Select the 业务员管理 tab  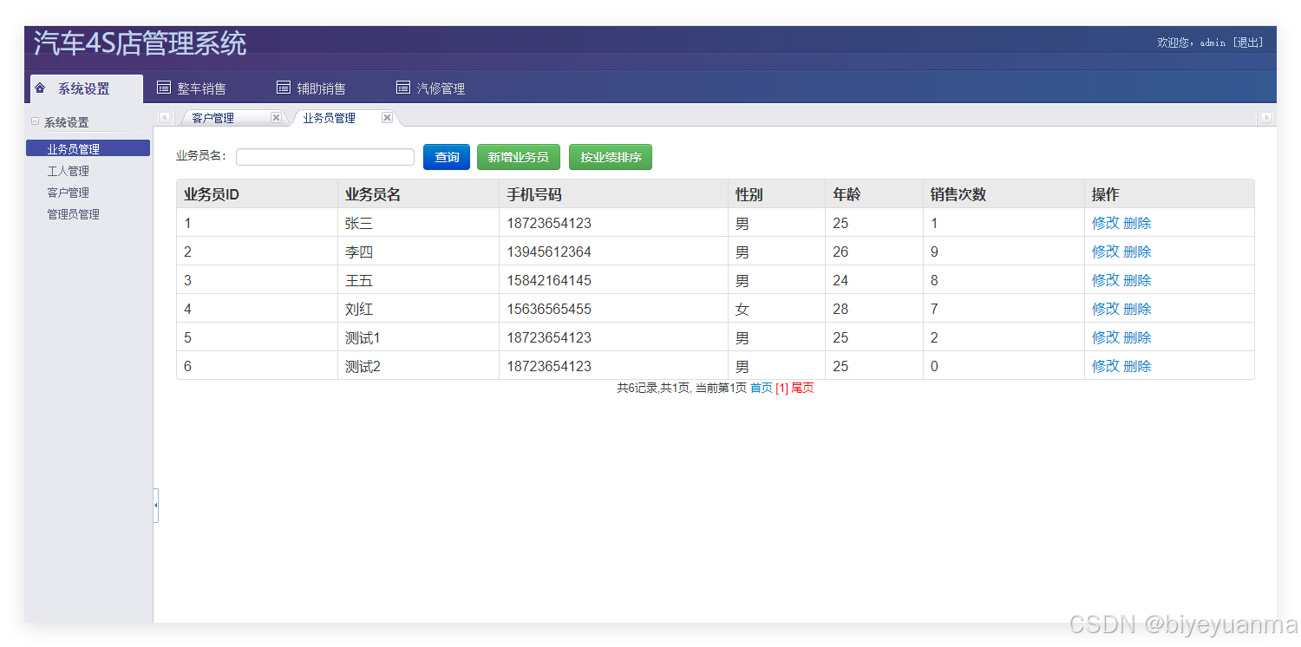pyautogui.click(x=330, y=118)
